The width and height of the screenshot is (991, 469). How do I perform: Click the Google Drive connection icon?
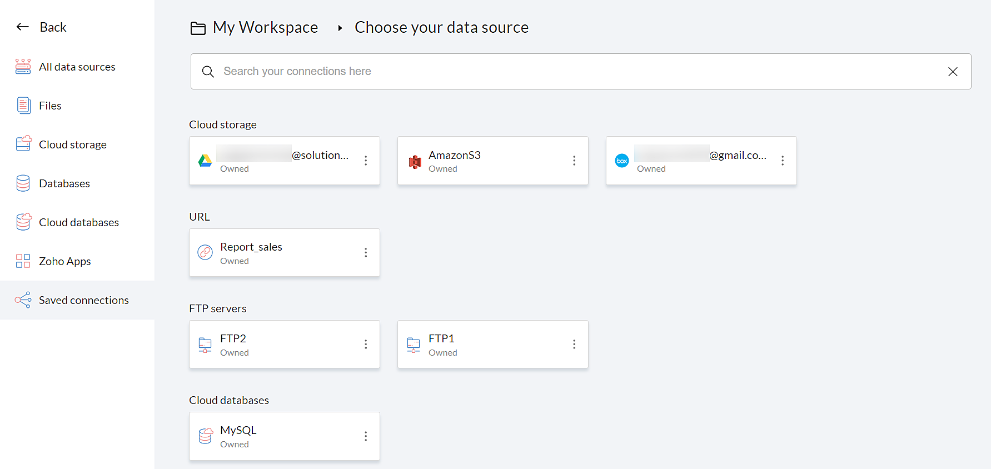[x=205, y=161]
